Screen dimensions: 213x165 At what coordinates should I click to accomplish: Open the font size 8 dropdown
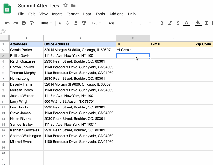(x=145, y=23)
